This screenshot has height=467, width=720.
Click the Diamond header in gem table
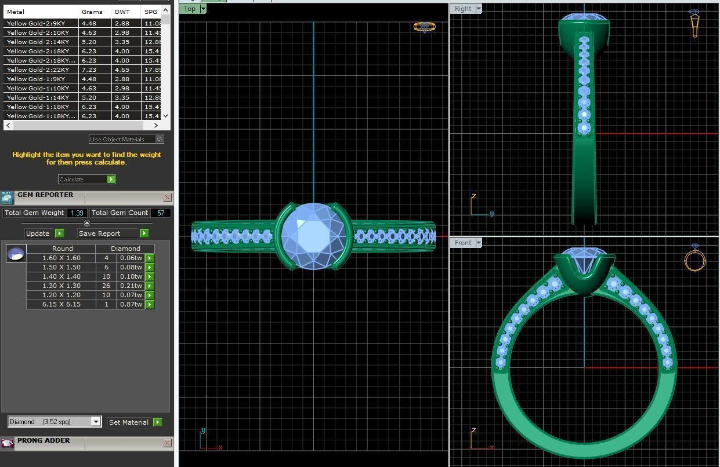point(125,249)
